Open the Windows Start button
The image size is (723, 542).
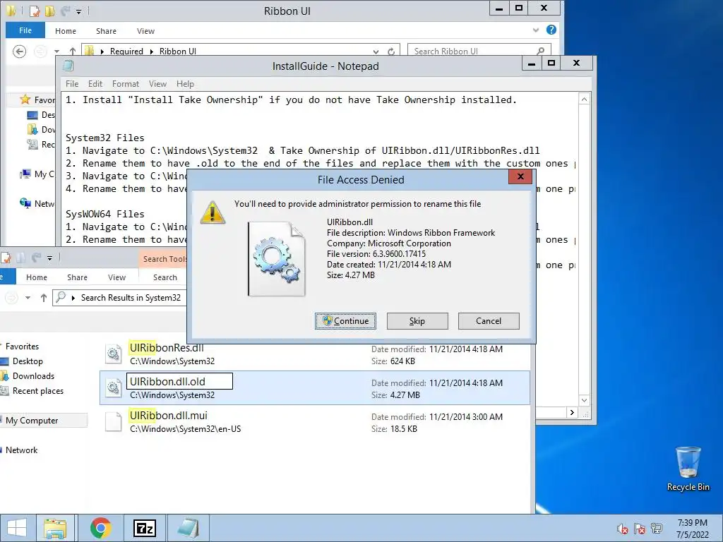(x=17, y=528)
